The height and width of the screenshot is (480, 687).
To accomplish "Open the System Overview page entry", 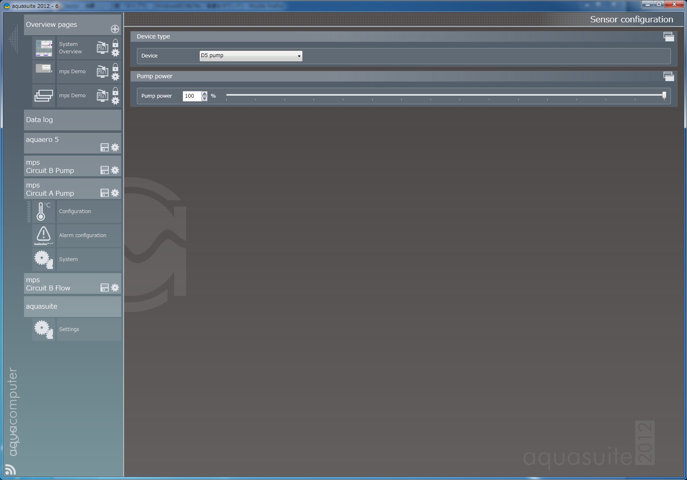I will tap(70, 48).
